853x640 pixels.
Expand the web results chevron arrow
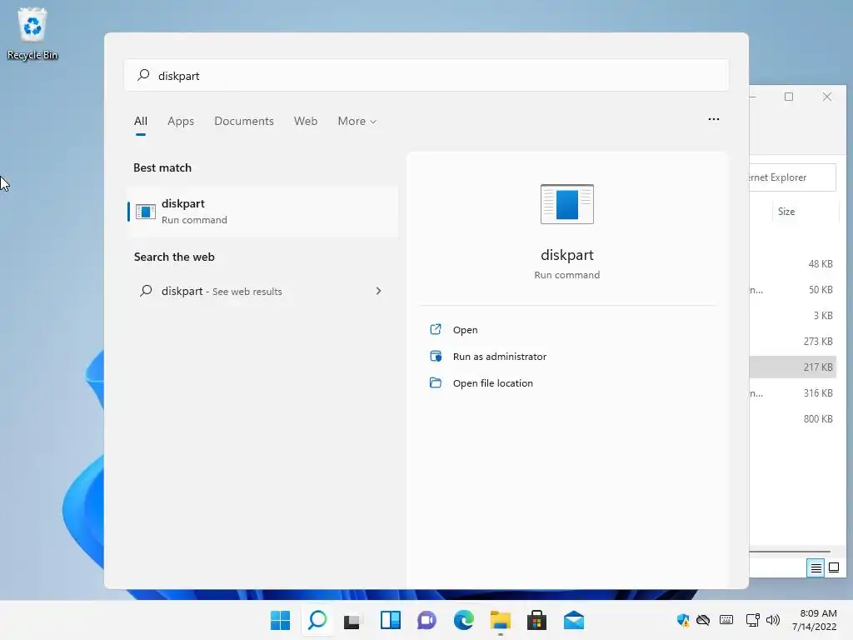pyautogui.click(x=379, y=291)
